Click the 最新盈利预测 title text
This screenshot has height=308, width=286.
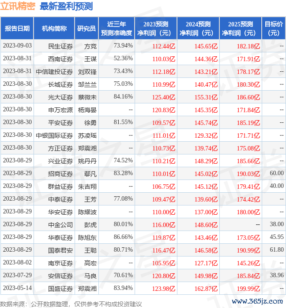click(x=66, y=6)
